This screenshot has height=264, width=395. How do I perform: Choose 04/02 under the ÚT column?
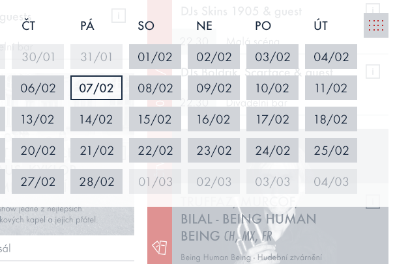tap(330, 57)
